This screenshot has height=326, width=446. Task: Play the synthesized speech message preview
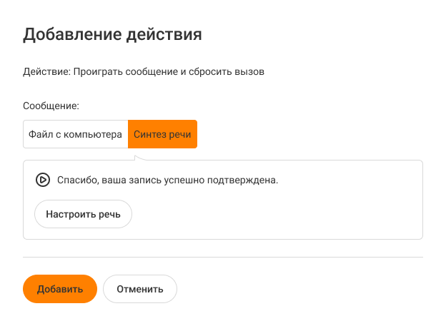pos(42,180)
